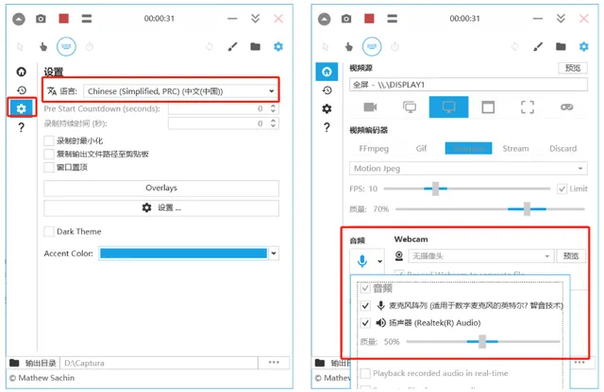Open brush image editor icon in right window

[x=538, y=47]
